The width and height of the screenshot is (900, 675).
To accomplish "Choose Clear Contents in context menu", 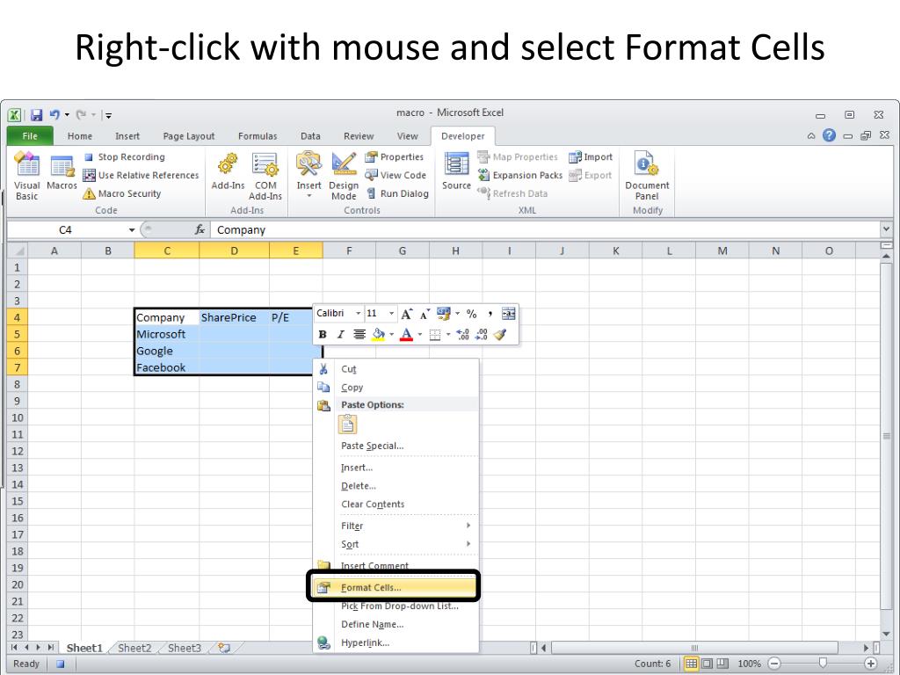I will click(396, 504).
